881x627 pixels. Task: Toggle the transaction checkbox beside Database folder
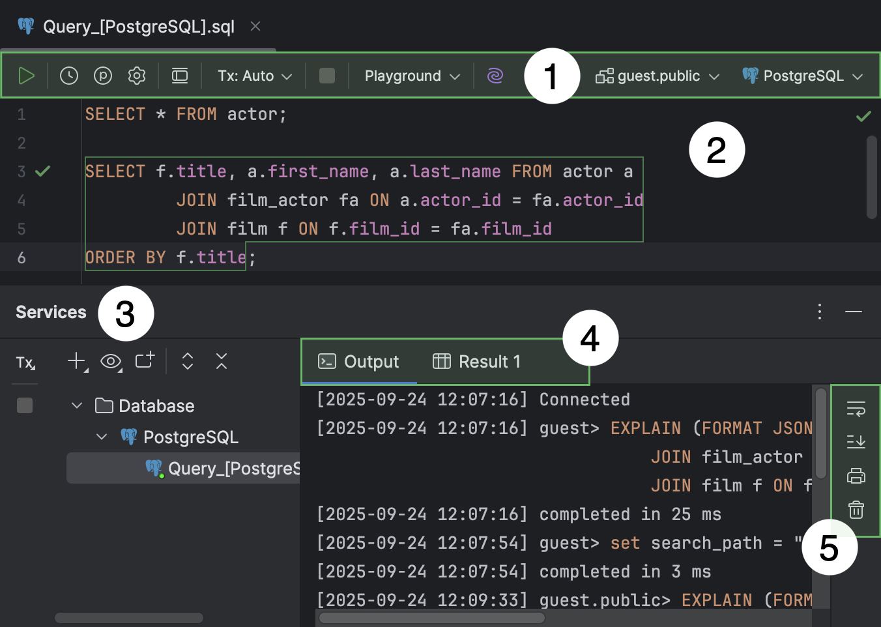coord(24,405)
